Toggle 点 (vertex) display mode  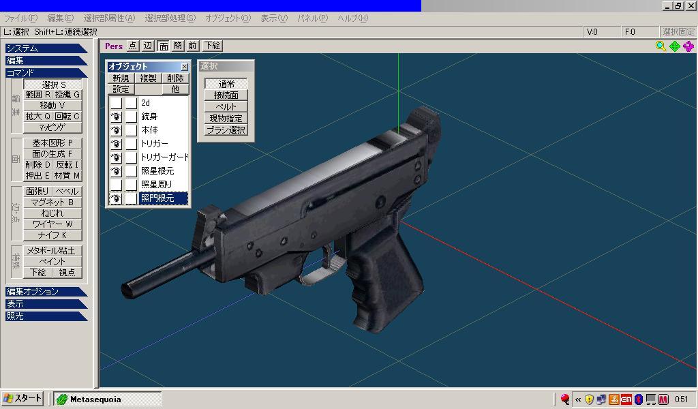[133, 46]
